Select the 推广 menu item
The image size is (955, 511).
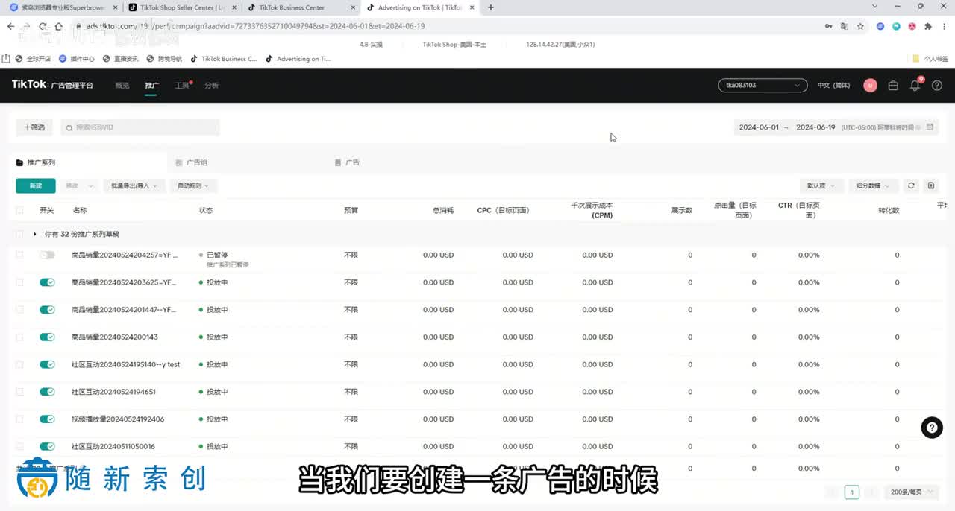click(151, 86)
